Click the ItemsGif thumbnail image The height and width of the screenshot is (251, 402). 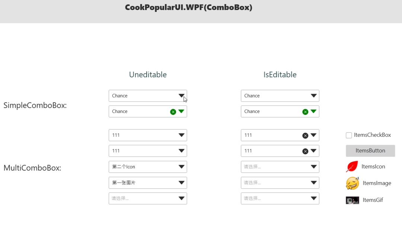352,200
